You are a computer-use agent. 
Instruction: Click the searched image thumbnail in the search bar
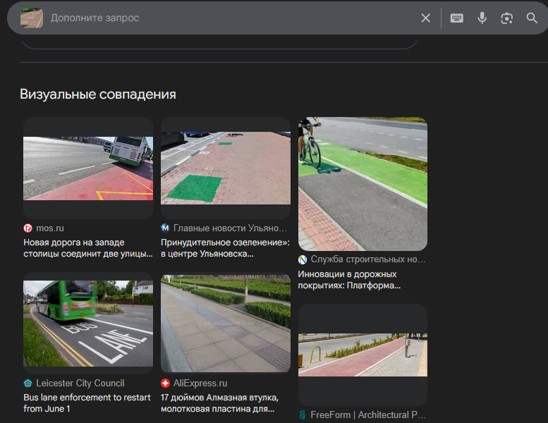[x=32, y=18]
